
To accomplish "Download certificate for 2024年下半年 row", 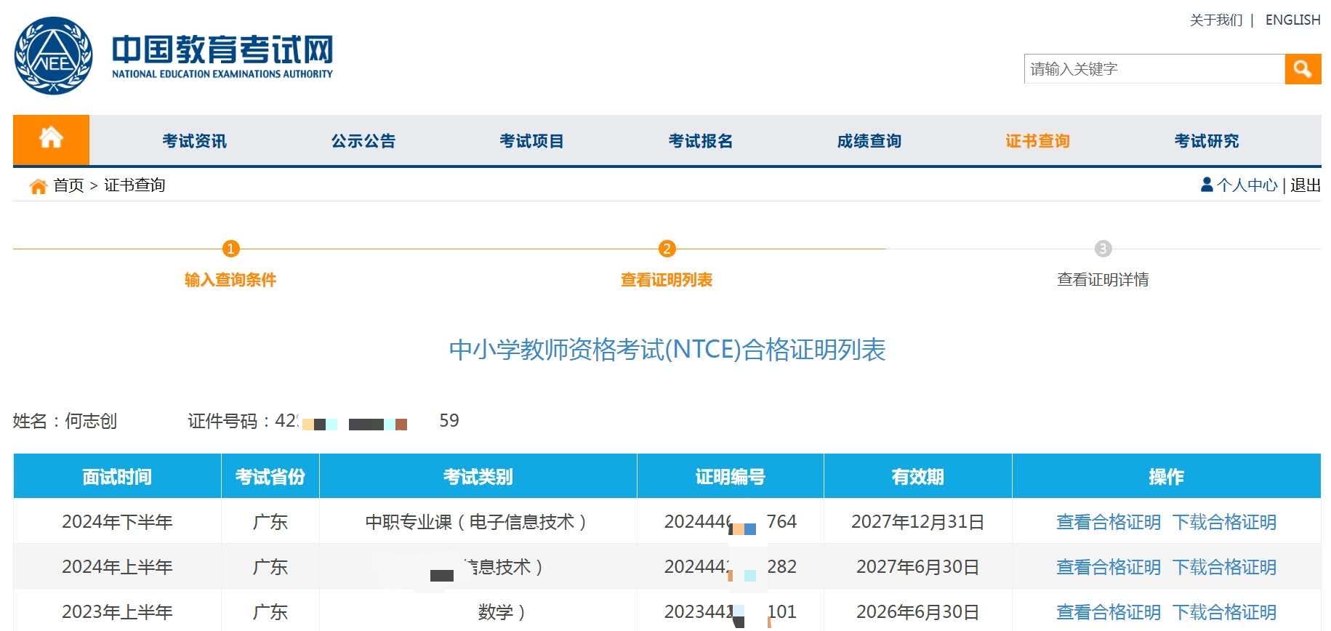I will [x=1224, y=522].
